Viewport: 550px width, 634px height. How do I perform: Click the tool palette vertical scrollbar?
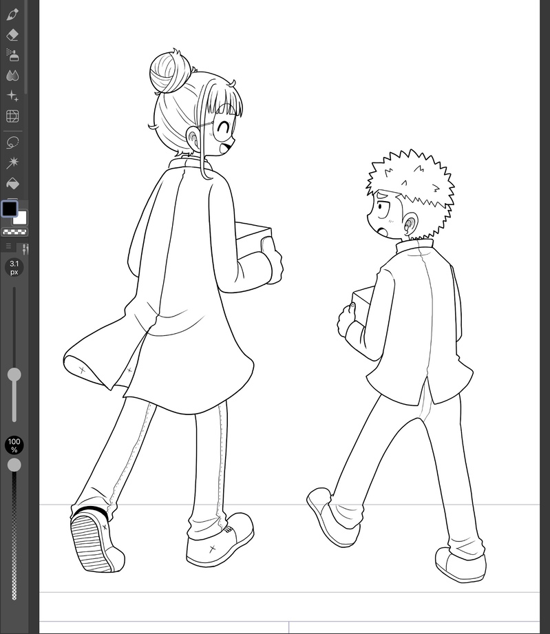pyautogui.click(x=26, y=48)
